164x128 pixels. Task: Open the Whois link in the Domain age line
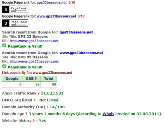coord(108,114)
